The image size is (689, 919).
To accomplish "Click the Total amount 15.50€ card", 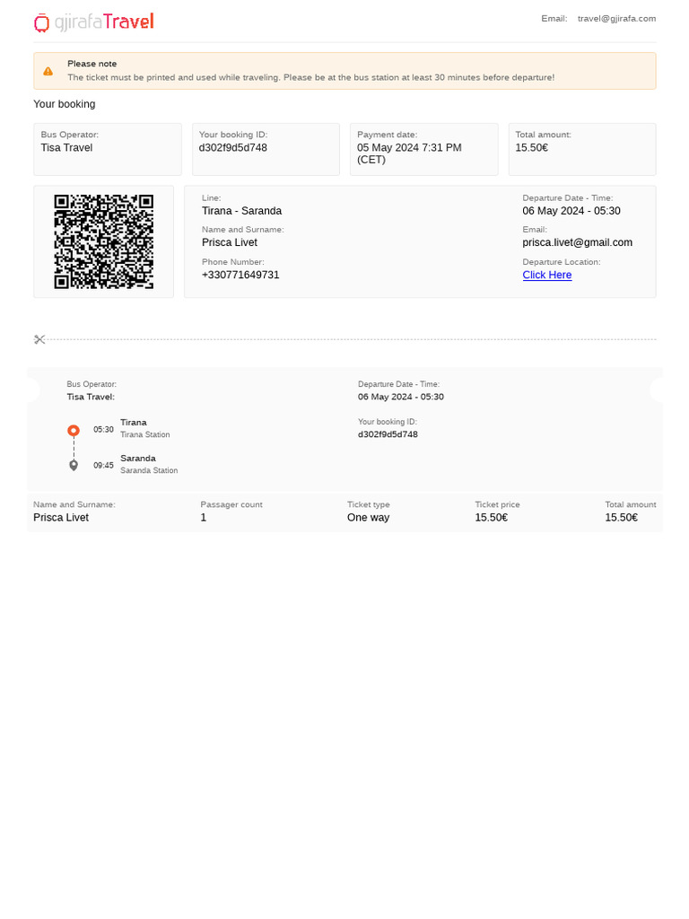I will point(582,150).
